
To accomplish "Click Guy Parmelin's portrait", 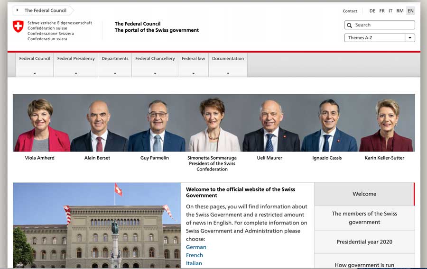I will point(157,123).
